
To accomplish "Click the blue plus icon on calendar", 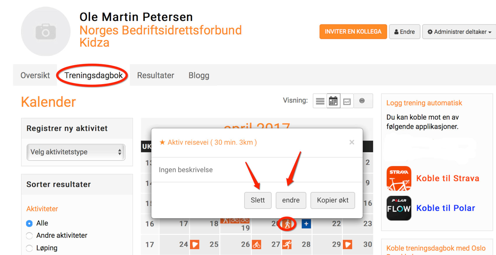I will [x=306, y=224].
